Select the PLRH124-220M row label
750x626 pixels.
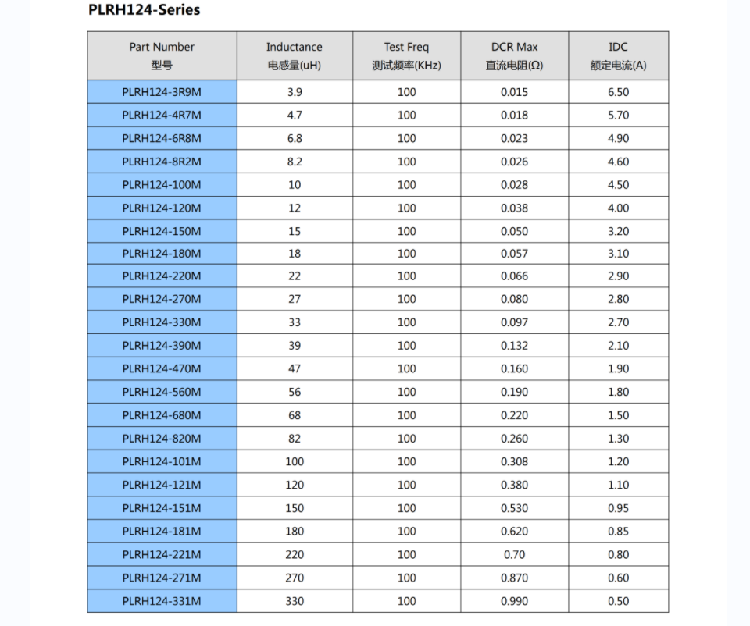click(x=162, y=276)
